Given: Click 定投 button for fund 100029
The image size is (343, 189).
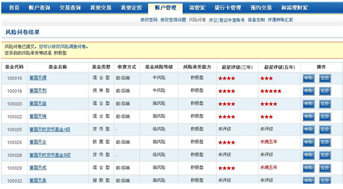Looking at the screenshot, I should 325,168.
